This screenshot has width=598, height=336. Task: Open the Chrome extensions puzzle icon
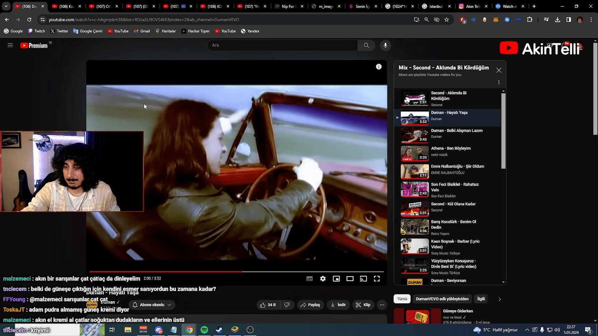[x=529, y=20]
